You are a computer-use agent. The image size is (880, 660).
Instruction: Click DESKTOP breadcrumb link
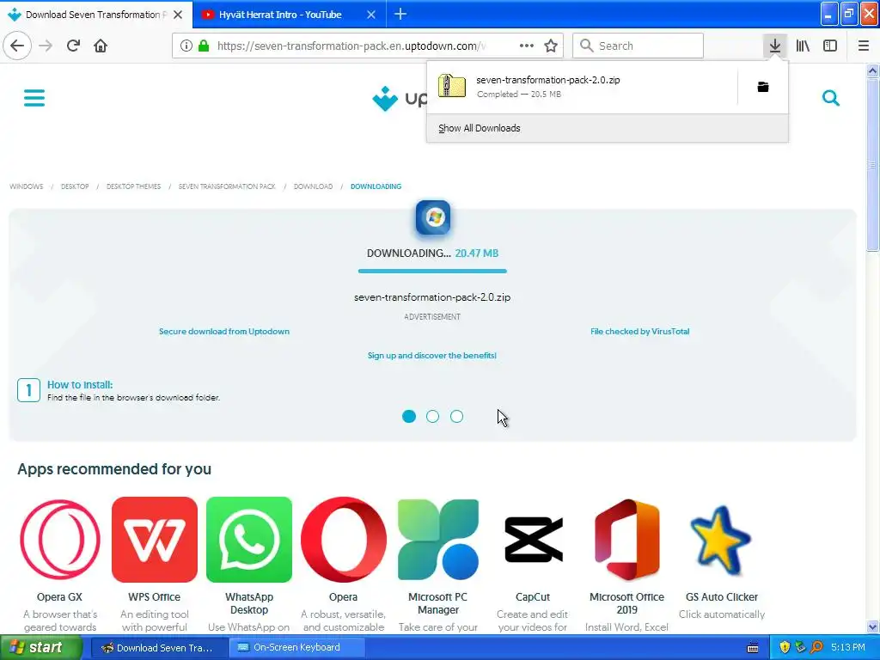tap(75, 186)
